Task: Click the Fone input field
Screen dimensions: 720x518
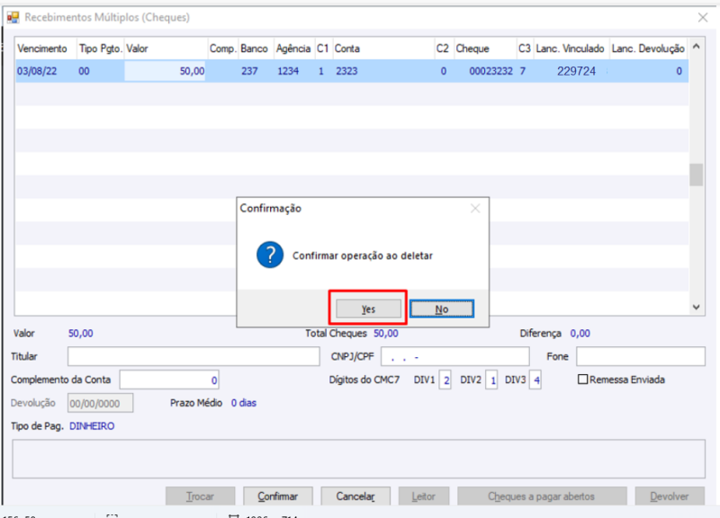Action: [x=641, y=356]
